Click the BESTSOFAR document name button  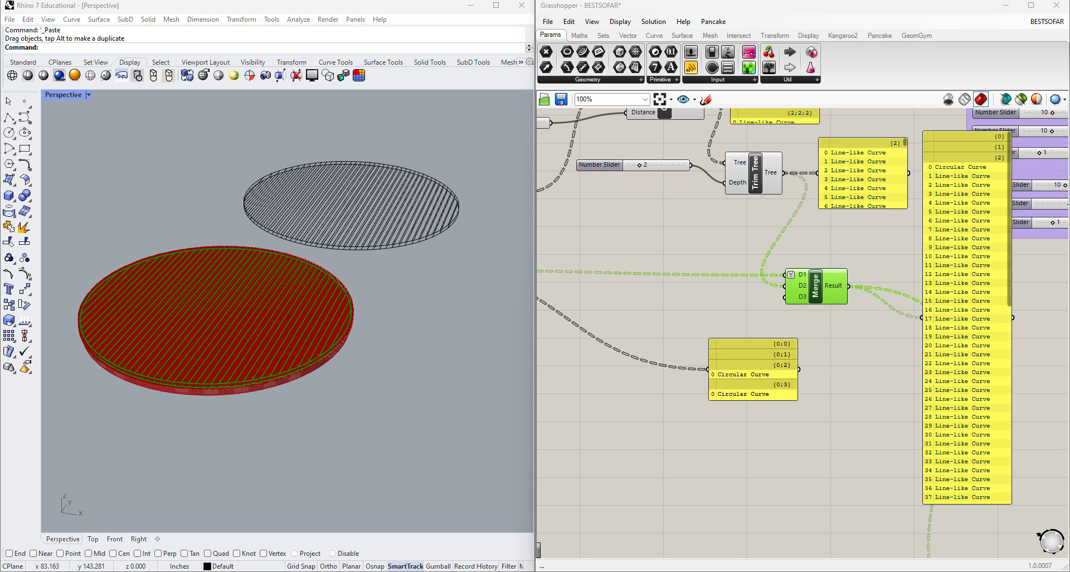click(1047, 22)
